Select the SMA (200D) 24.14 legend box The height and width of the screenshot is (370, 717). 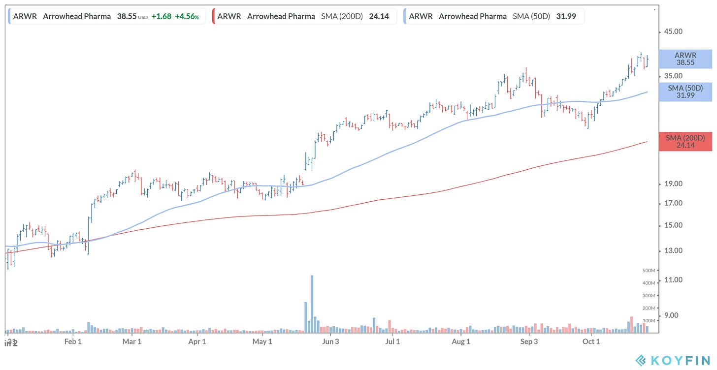(304, 16)
